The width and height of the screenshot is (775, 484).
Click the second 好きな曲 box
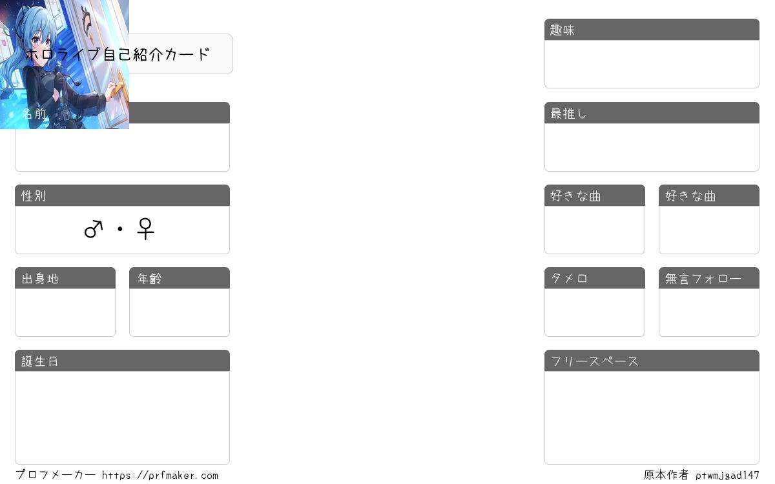point(709,230)
